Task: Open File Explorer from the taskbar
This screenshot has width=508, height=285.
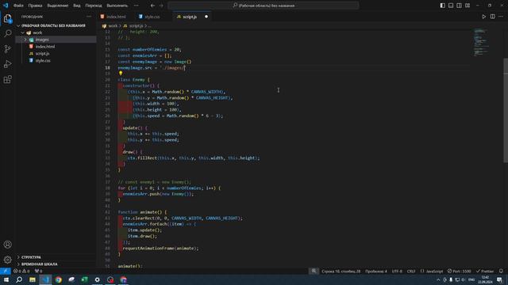Action: (33, 279)
